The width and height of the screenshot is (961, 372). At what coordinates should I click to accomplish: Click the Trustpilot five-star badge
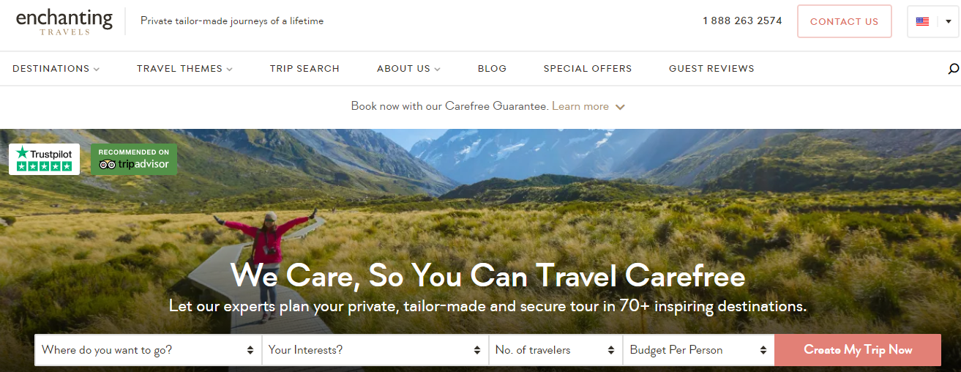point(45,159)
